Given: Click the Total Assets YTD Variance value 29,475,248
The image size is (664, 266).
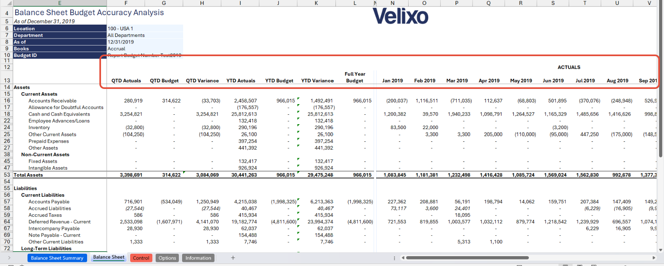Looking at the screenshot, I should 320,175.
